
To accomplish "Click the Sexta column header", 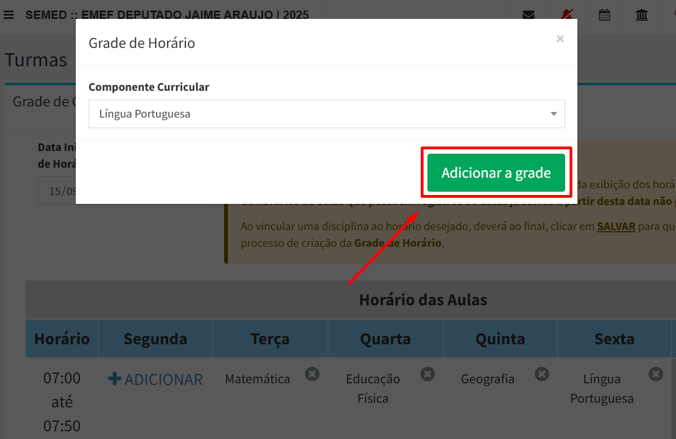I will 614,339.
